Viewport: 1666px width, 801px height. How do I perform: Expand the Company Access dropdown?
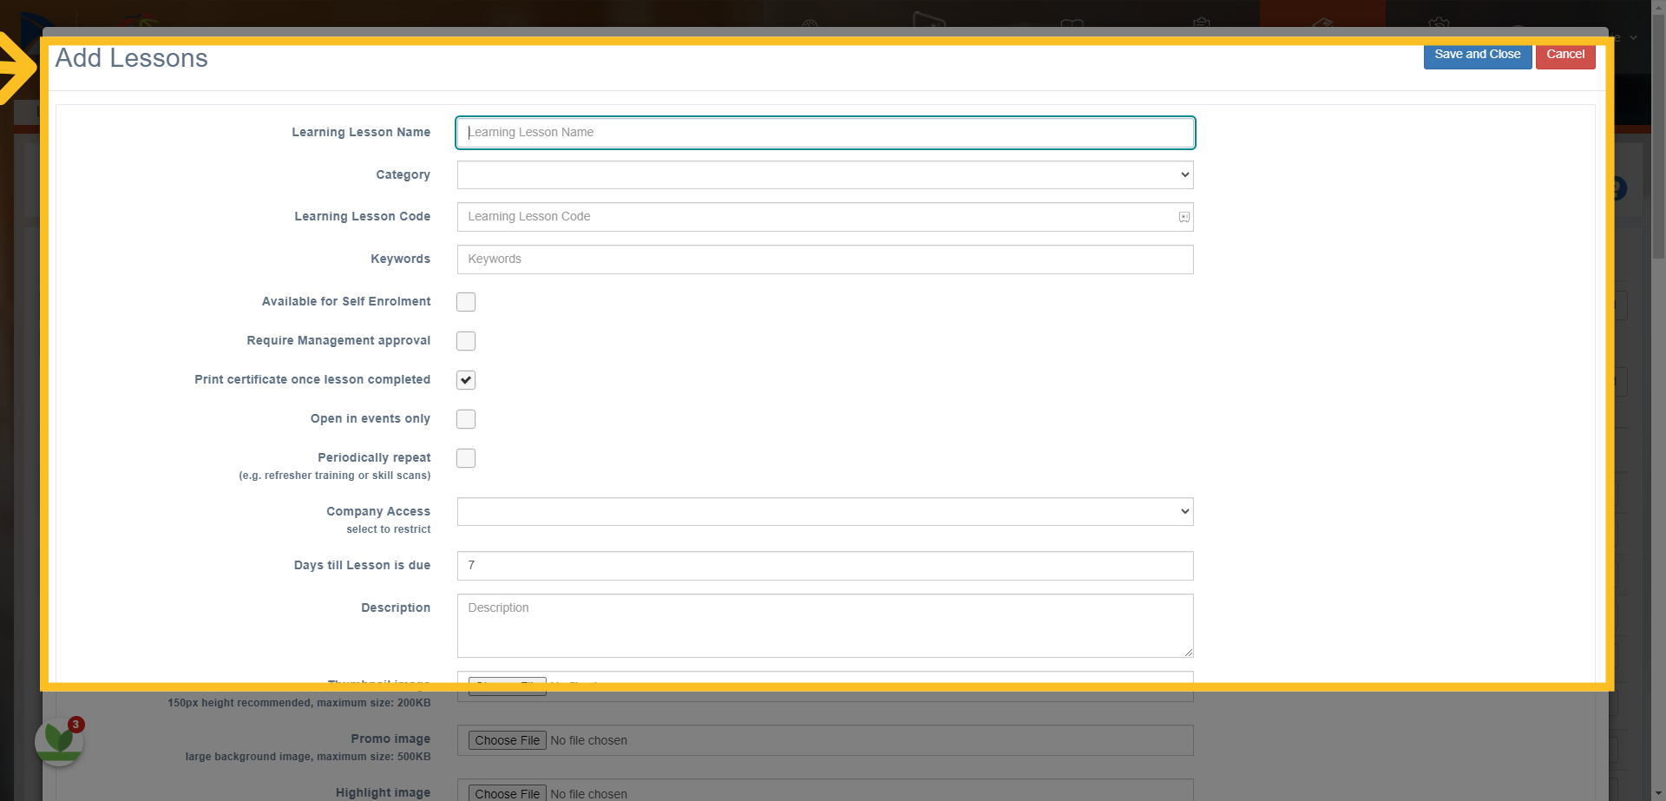tap(825, 511)
